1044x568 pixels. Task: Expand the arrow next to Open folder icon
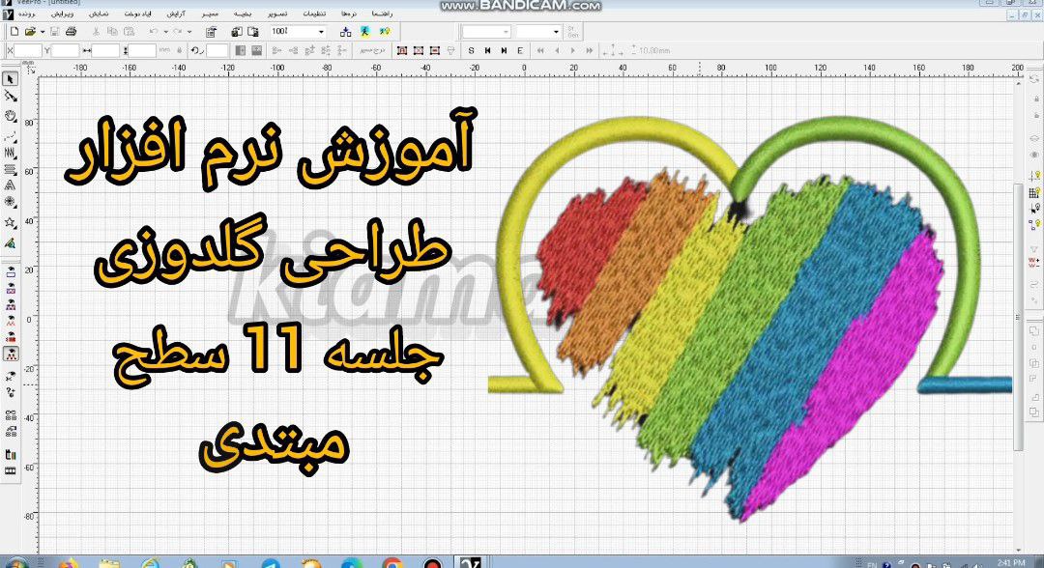click(42, 32)
